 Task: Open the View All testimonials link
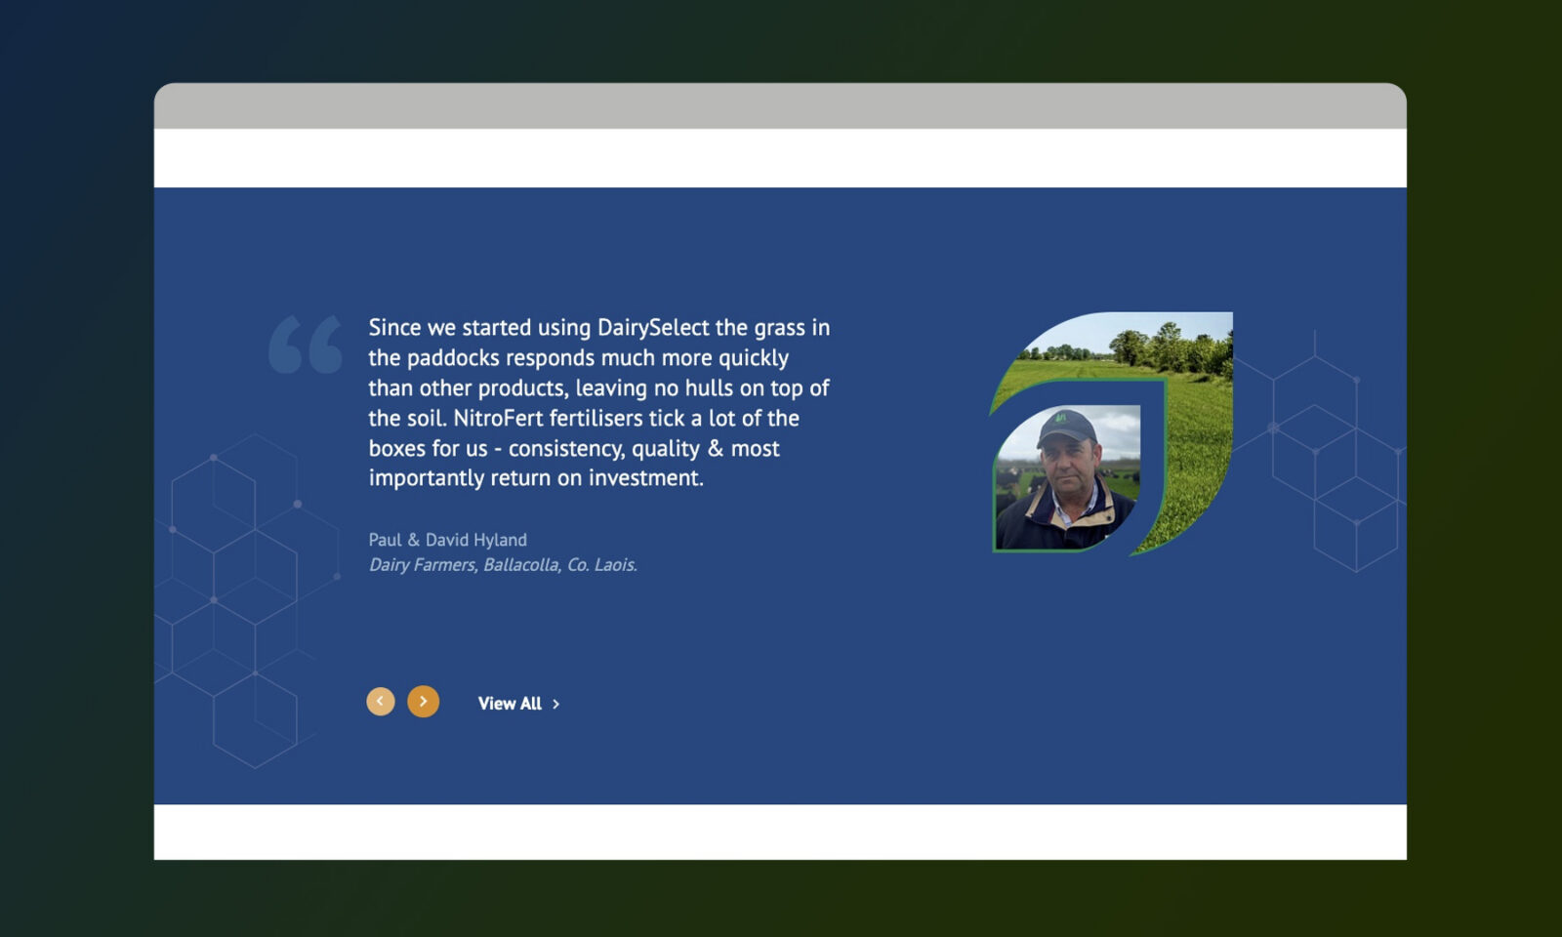click(518, 703)
